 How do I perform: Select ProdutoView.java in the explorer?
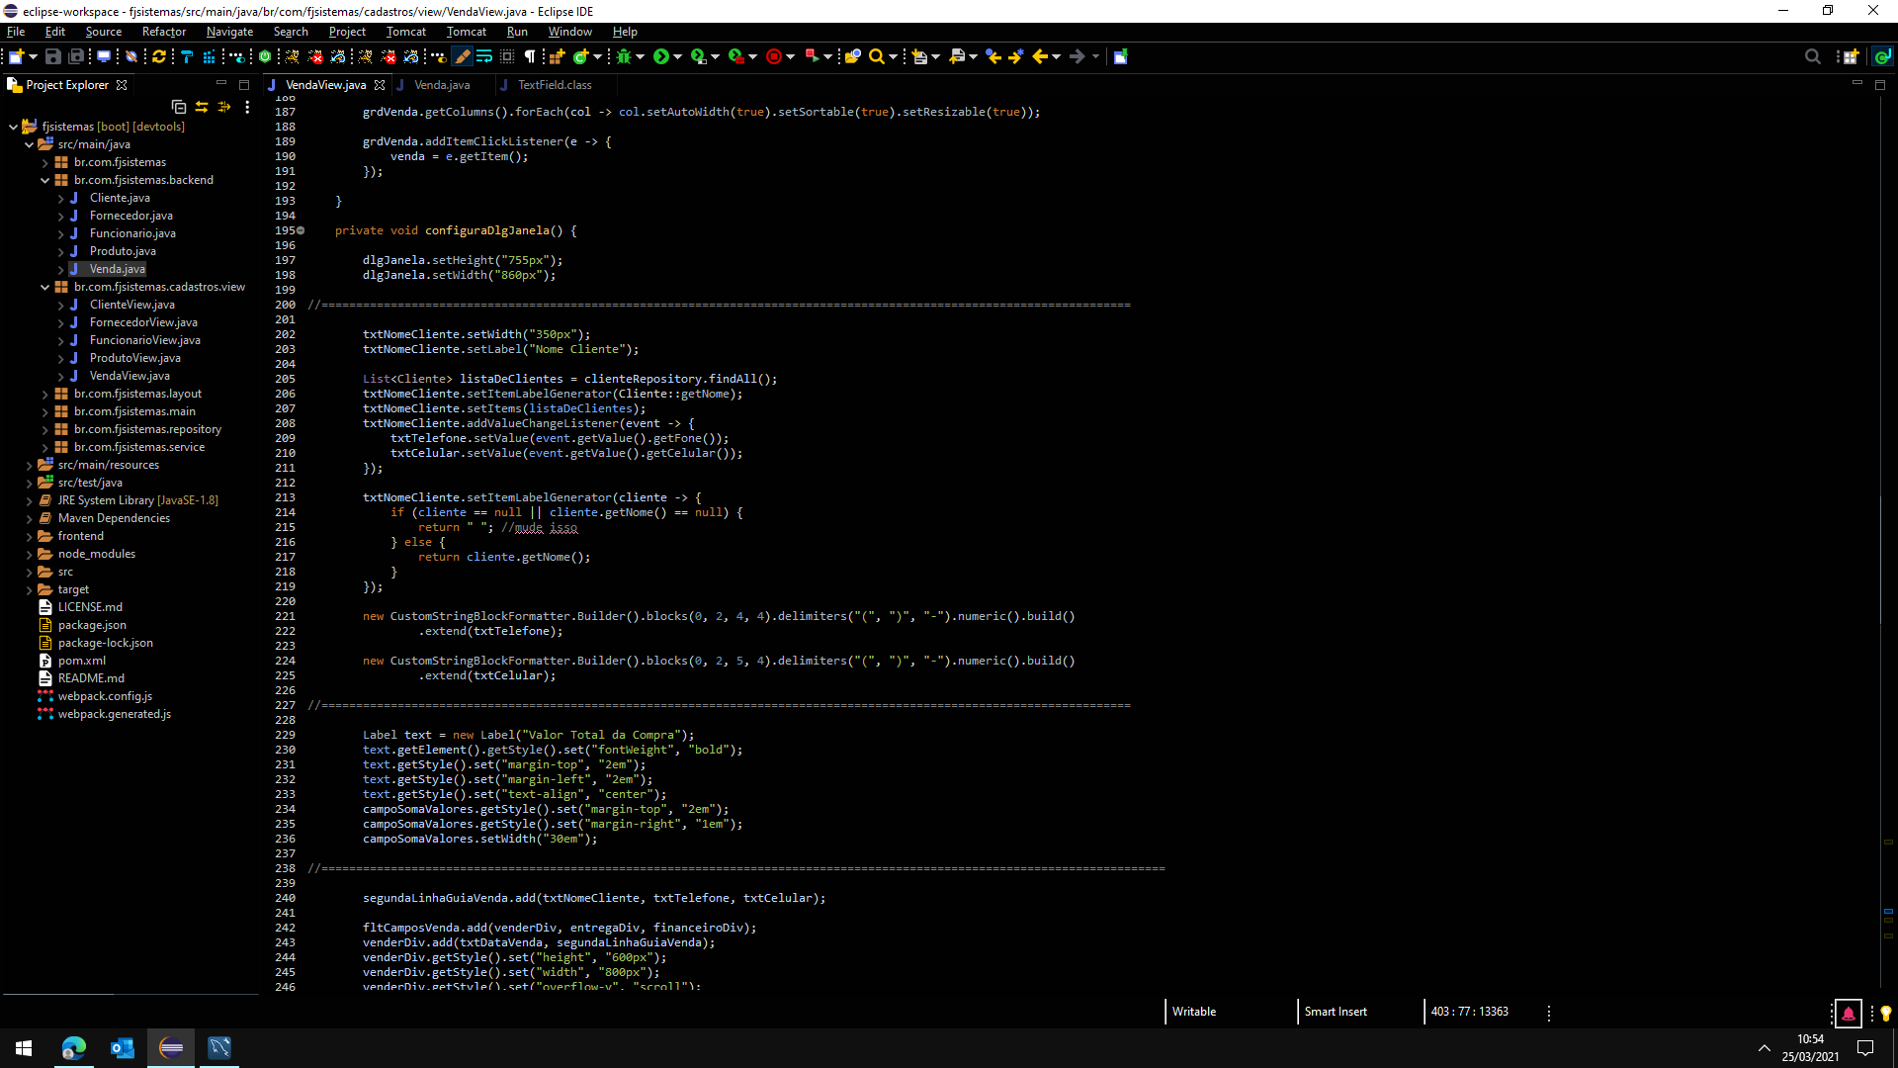point(134,358)
